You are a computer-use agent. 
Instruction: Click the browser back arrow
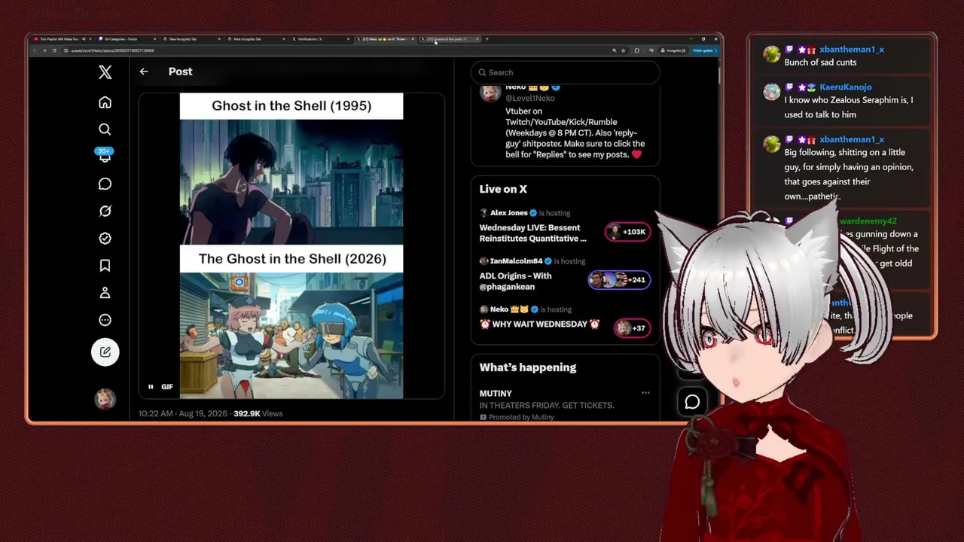(34, 50)
